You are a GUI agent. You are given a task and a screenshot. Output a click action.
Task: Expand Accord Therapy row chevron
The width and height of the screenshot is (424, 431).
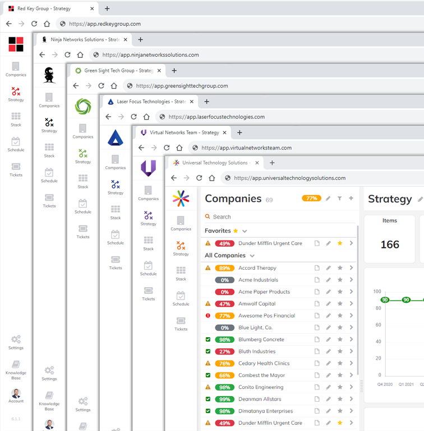(351, 267)
